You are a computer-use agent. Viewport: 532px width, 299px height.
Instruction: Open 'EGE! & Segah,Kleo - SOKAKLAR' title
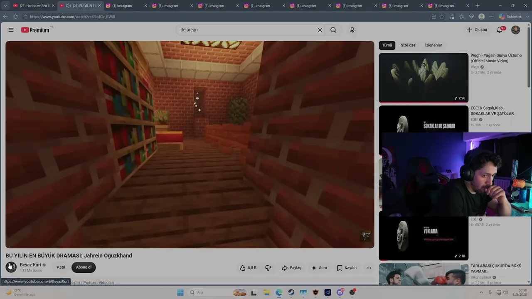(492, 111)
